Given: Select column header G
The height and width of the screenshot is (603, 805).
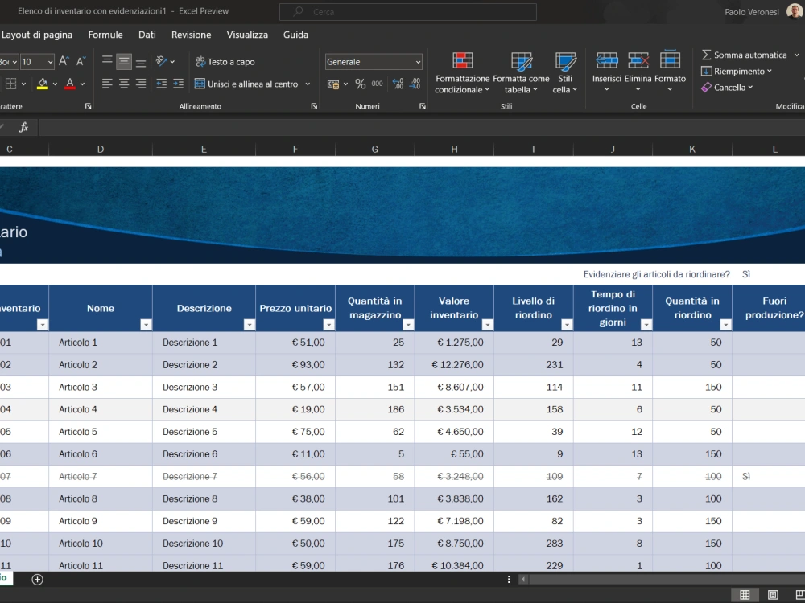Looking at the screenshot, I should [375, 150].
